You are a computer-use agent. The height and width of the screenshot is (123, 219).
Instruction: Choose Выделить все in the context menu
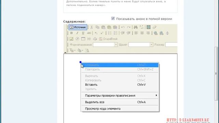[x=120, y=102]
